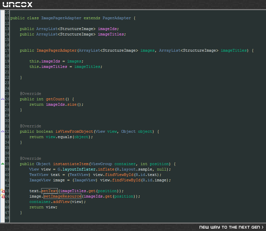Click the addView call on line 45

61,202
